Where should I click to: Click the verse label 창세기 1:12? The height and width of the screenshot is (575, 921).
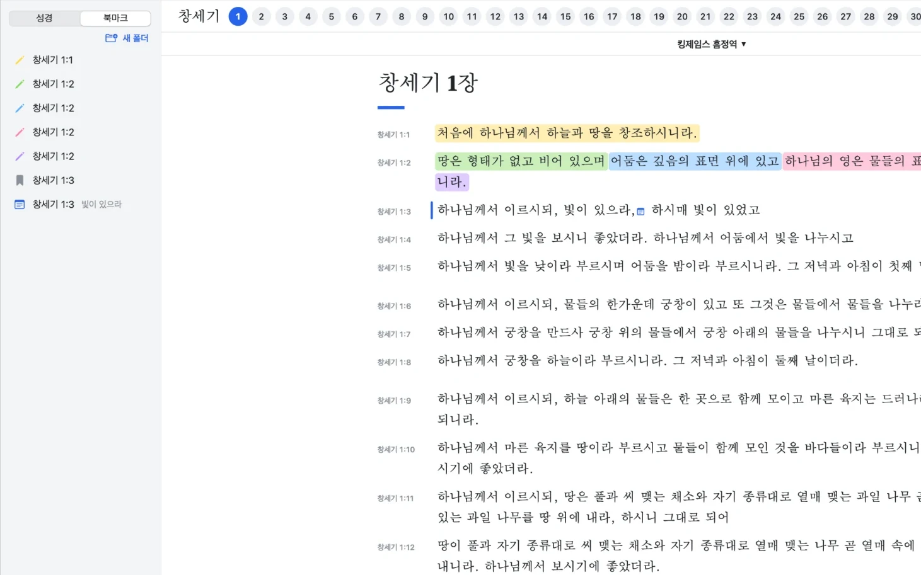(396, 547)
